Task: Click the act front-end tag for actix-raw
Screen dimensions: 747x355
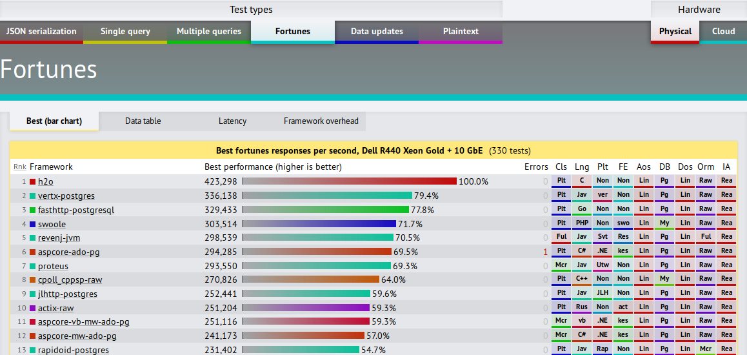Action: pos(623,307)
